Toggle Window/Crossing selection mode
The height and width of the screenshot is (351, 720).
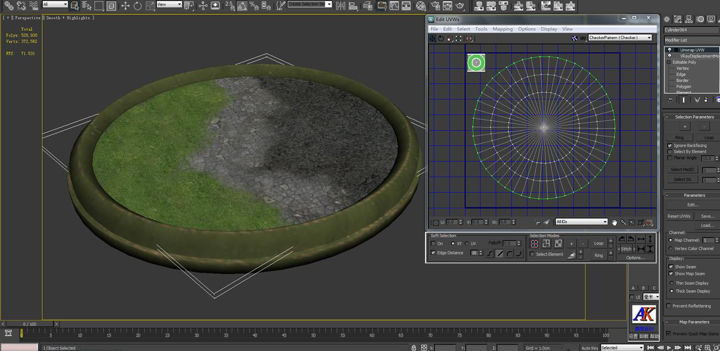(x=111, y=6)
